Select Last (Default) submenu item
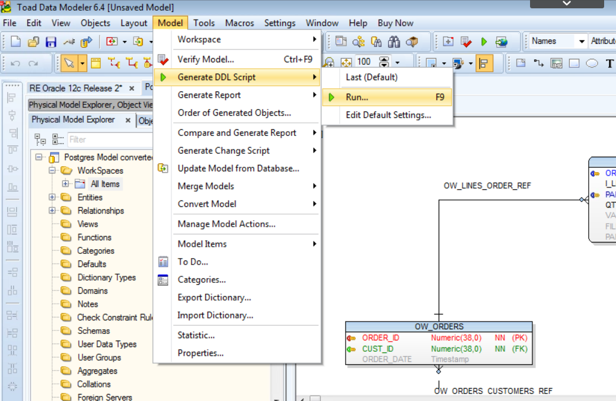616x401 pixels. pos(387,77)
